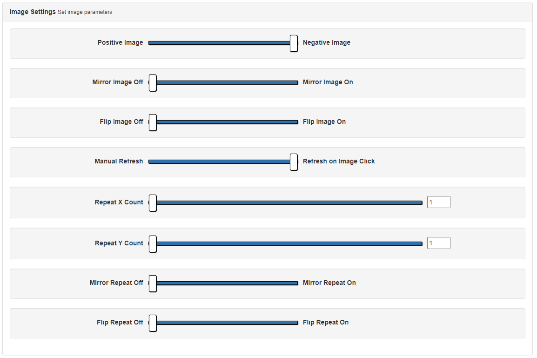The height and width of the screenshot is (358, 537).
Task: Click the Manual Refresh slider handle
Action: click(294, 162)
